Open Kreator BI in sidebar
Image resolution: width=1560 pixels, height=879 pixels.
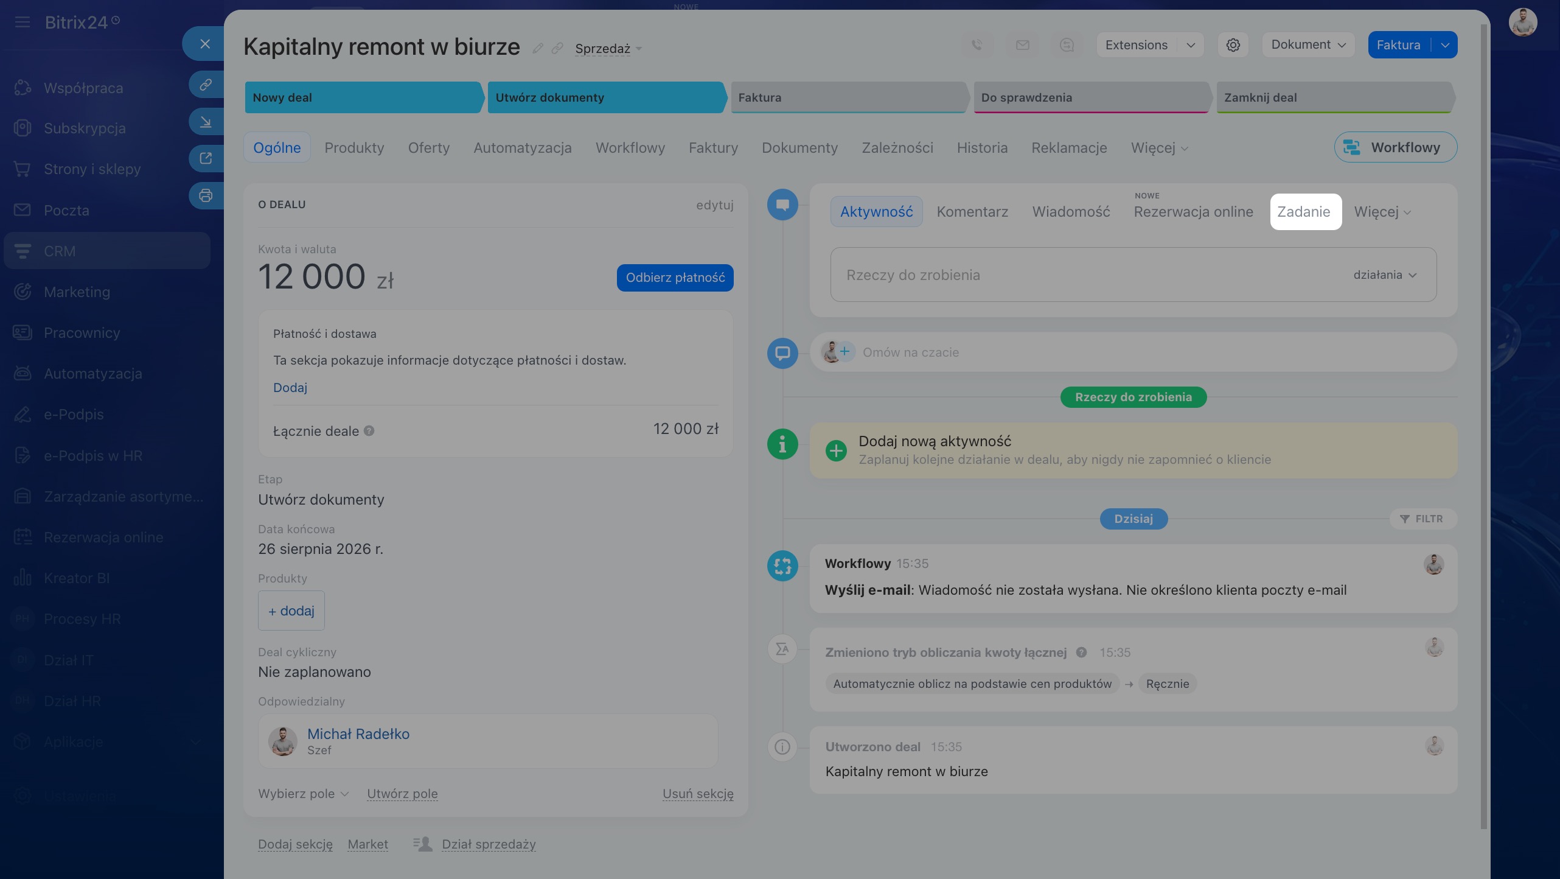[77, 578]
